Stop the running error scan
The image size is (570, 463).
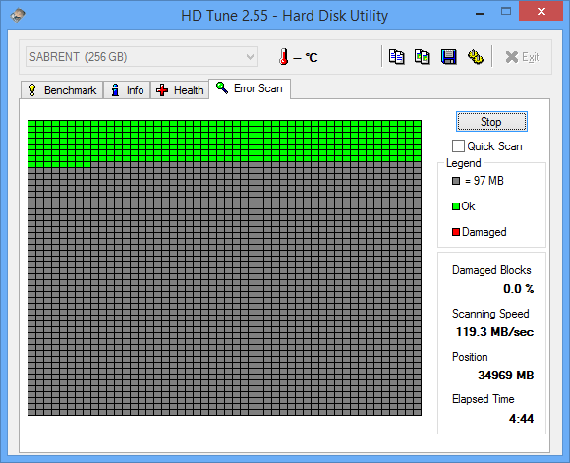click(491, 122)
